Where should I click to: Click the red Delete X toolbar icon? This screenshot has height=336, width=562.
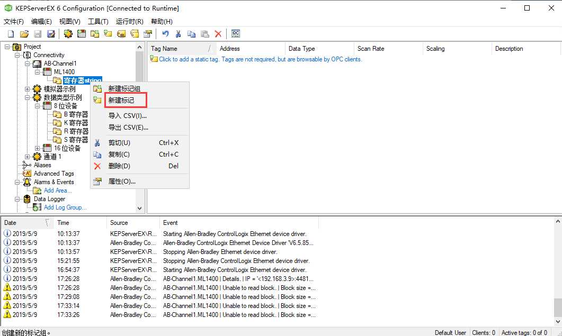tap(218, 34)
